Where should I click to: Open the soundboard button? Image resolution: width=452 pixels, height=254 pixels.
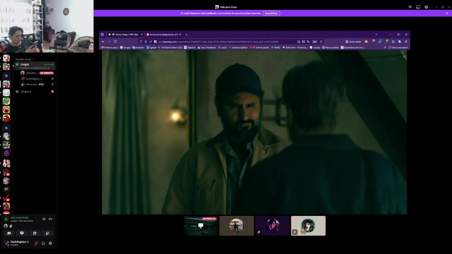(47, 233)
